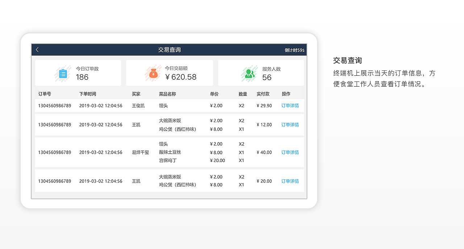Click the 实付款 column header
The image size is (464, 249).
point(263,94)
